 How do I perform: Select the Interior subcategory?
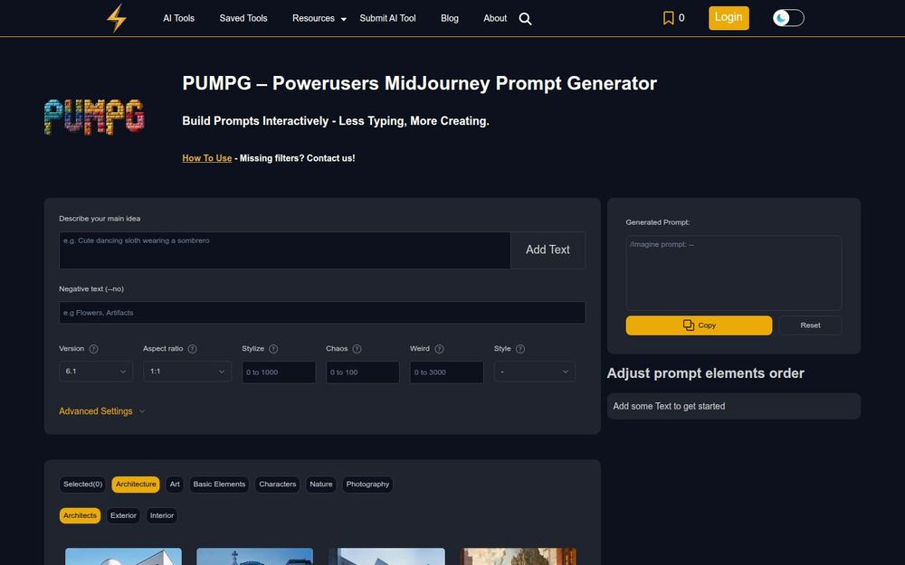click(162, 515)
